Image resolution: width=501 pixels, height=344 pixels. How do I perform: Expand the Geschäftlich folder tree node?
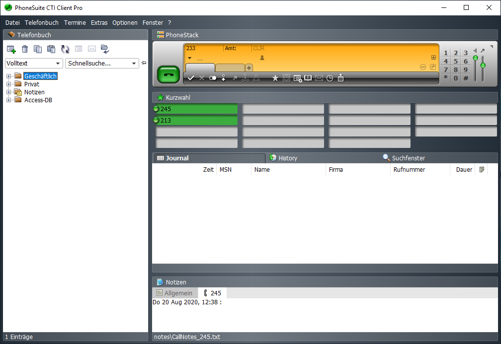pos(8,76)
